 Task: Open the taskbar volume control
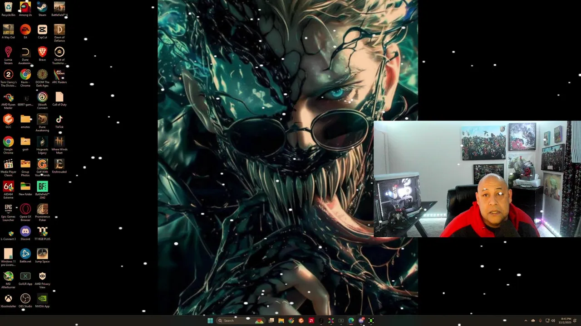[553, 321]
